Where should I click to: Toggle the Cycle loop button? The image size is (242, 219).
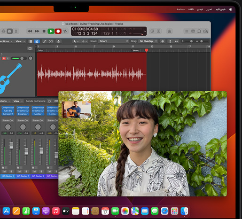click(65, 31)
